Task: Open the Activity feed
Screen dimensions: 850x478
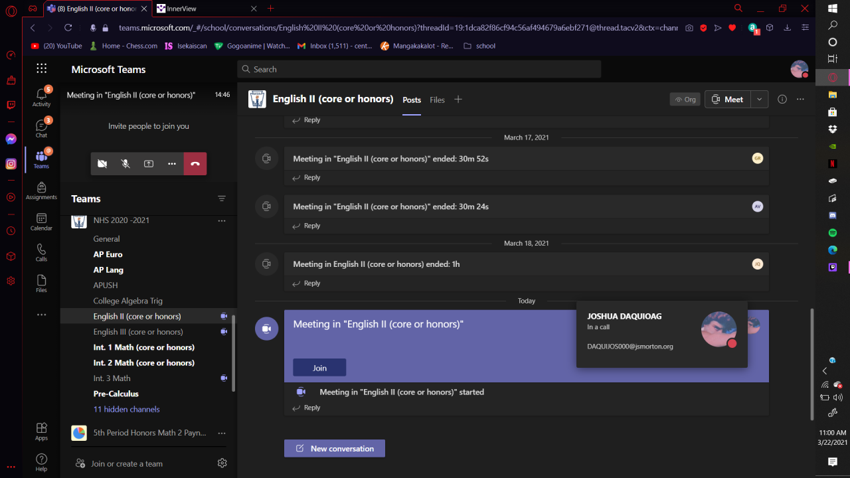Action: click(x=41, y=97)
